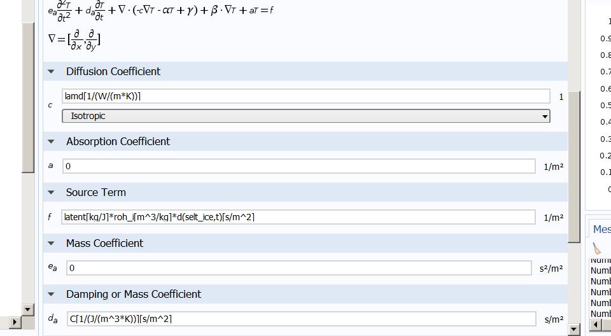Click the Diffusion Coefficient section title

[x=113, y=71]
